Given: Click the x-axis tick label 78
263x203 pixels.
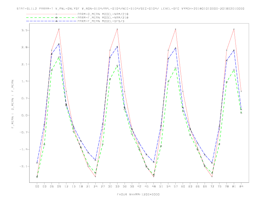Looking at the screenshot, I should (x=226, y=186).
